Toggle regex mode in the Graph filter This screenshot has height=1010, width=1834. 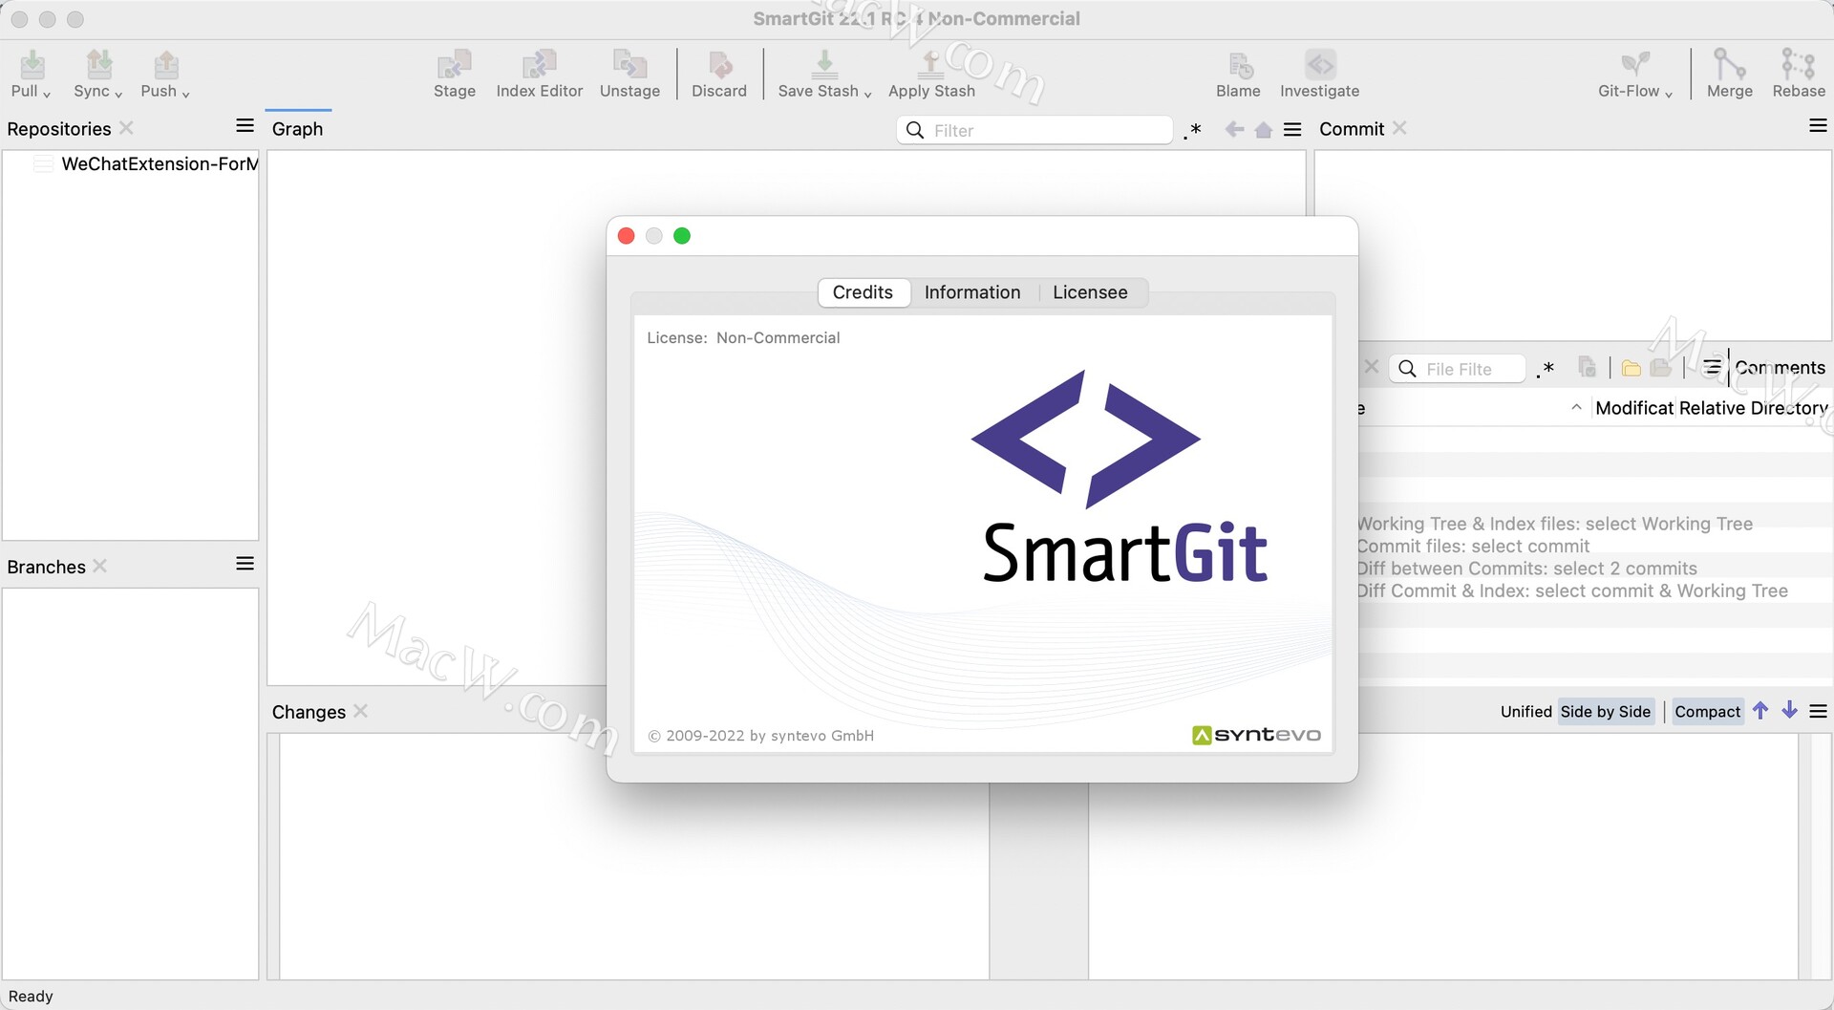click(1191, 130)
